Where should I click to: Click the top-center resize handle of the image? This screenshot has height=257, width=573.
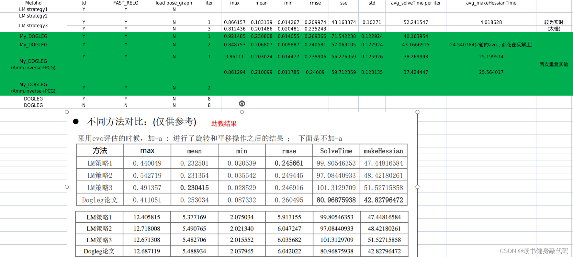[242, 112]
